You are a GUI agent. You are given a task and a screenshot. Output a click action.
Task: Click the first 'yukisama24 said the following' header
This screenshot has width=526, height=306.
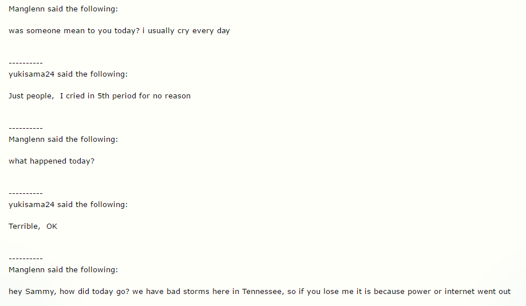coord(68,74)
